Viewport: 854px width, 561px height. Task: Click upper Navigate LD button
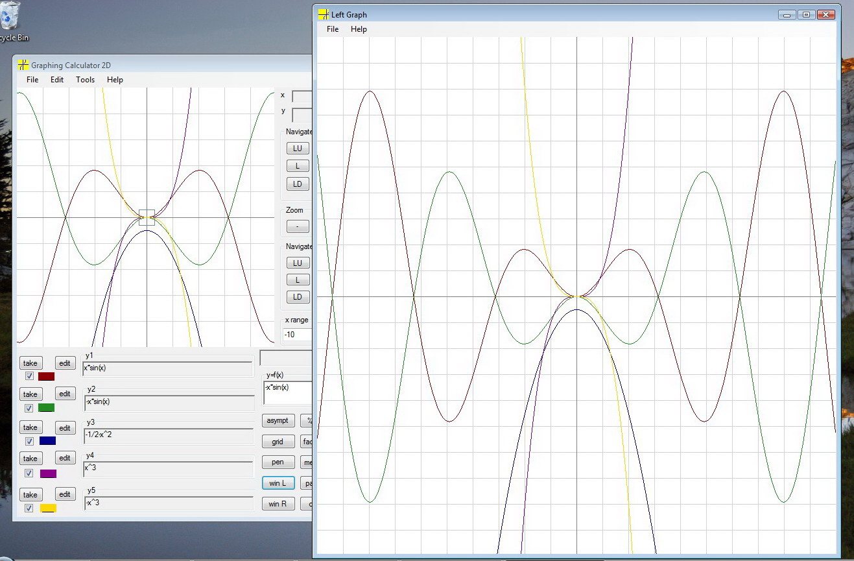tap(298, 184)
